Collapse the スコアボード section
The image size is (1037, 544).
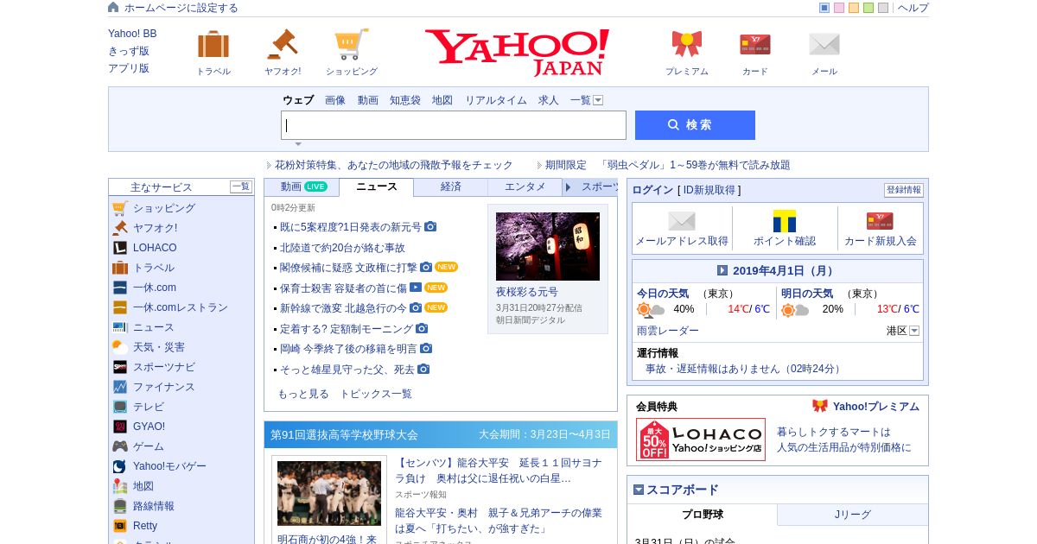(x=639, y=490)
